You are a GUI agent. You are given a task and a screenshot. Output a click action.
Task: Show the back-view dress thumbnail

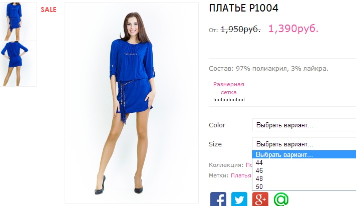(19, 64)
